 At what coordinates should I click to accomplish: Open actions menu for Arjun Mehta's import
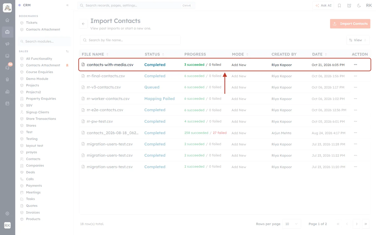(x=355, y=133)
